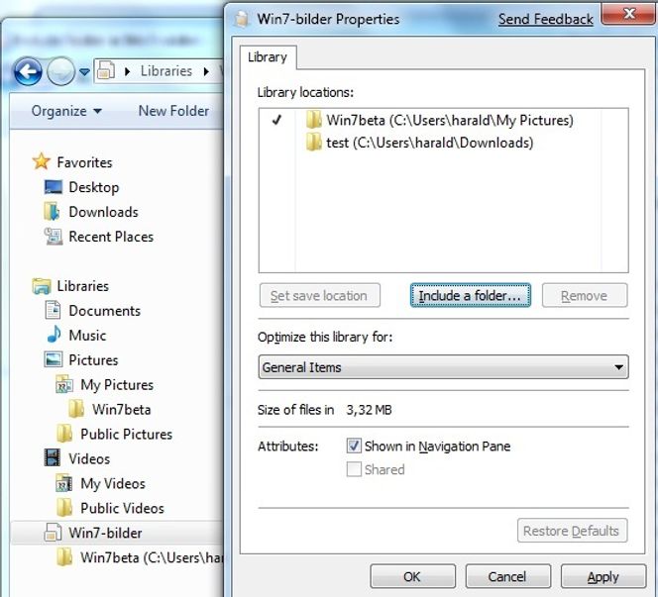Click the Properties dialog title icon
Screen dimensions: 658x597
(x=241, y=19)
